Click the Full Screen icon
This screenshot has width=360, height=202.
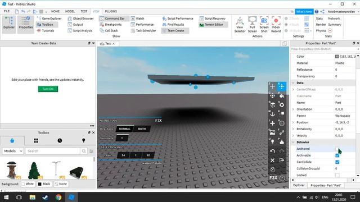point(253,25)
